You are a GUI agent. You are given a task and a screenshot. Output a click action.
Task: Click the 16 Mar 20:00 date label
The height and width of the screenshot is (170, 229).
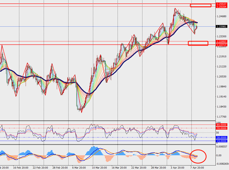119,168
